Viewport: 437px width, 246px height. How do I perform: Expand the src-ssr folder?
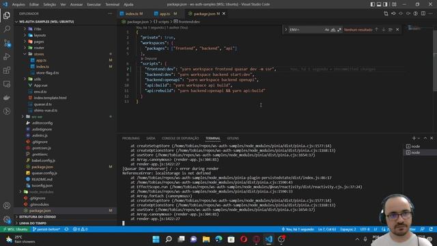(x=23, y=117)
